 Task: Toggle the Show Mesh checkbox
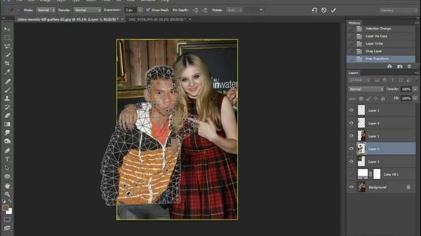click(x=148, y=10)
